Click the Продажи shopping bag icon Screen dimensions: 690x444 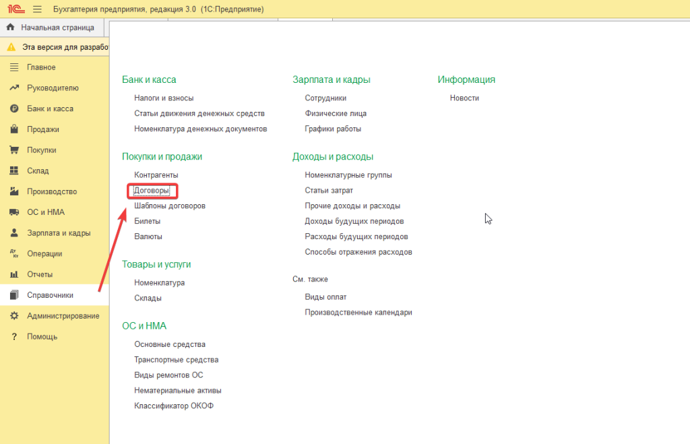point(13,129)
